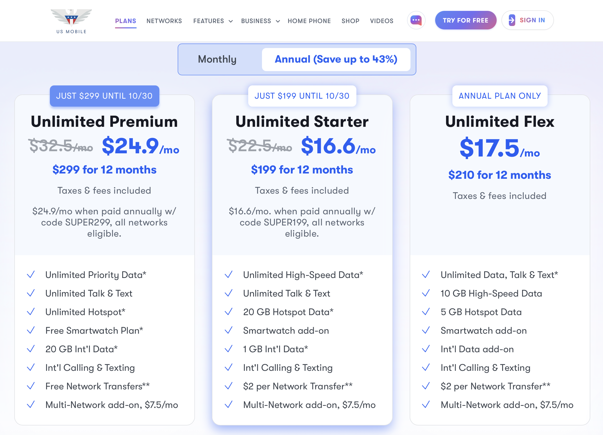Select Annual (Save up to 43%) option
The width and height of the screenshot is (603, 435).
pyautogui.click(x=336, y=59)
